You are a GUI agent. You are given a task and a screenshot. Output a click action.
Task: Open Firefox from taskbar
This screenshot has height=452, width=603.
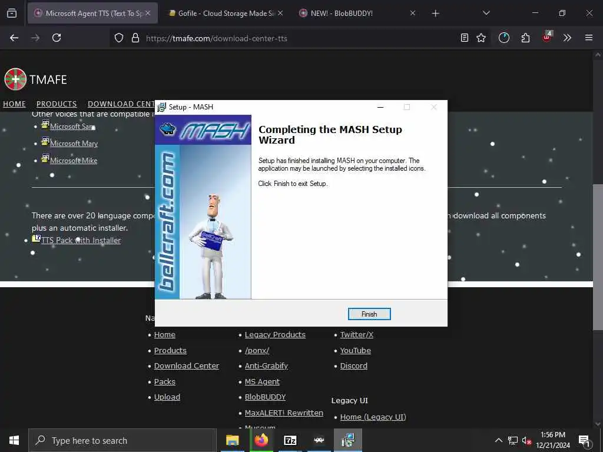(x=261, y=440)
